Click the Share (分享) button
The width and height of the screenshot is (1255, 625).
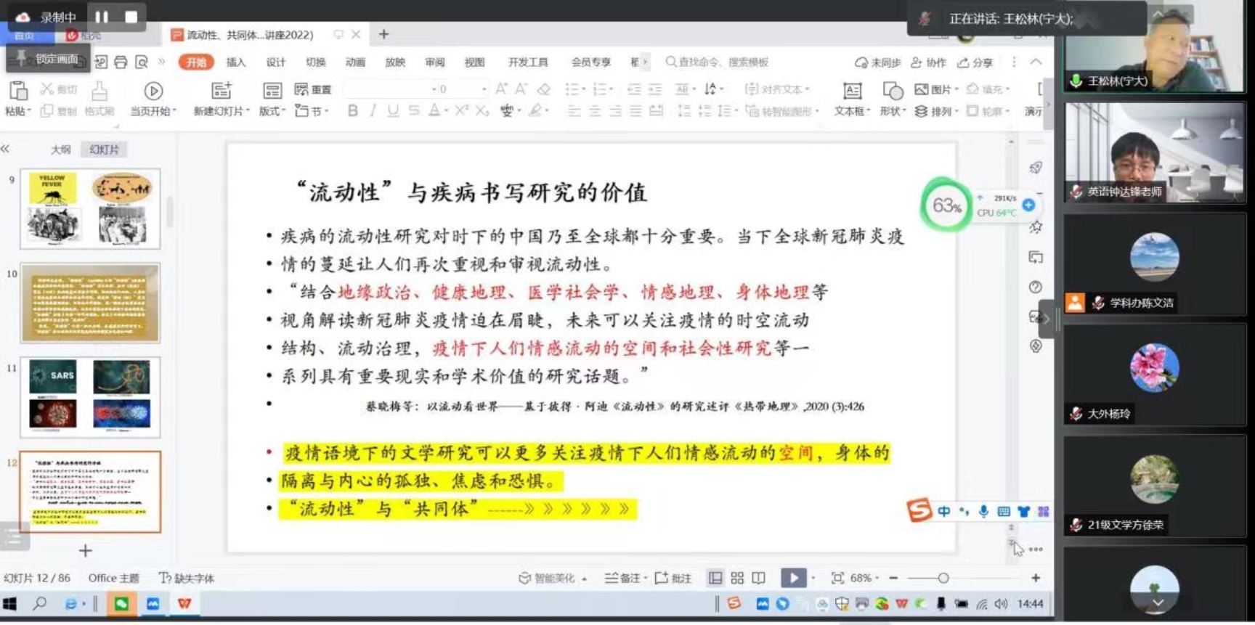click(x=975, y=62)
